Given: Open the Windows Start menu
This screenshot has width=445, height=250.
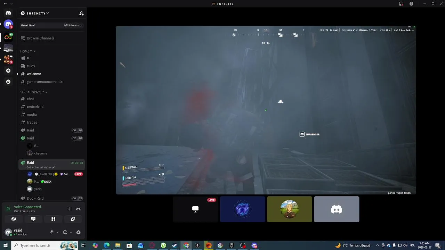Looking at the screenshot, I should click(x=6, y=245).
